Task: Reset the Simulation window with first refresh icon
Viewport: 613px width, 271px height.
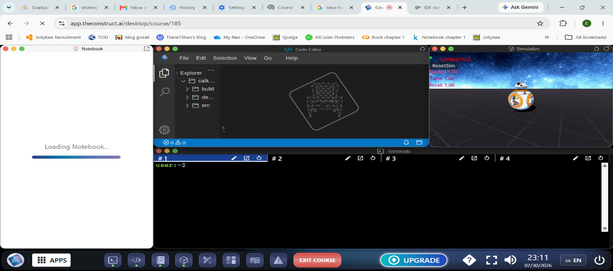Action: (596, 49)
